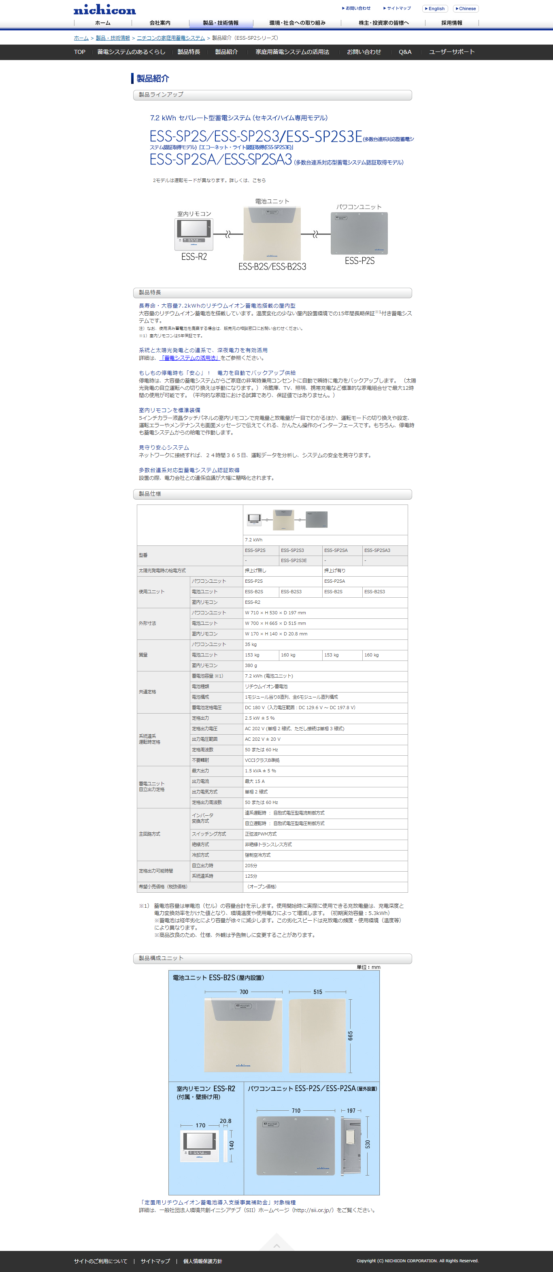
Task: Click the ESS-B2S battery unit dimension diagram
Action: click(x=274, y=1026)
